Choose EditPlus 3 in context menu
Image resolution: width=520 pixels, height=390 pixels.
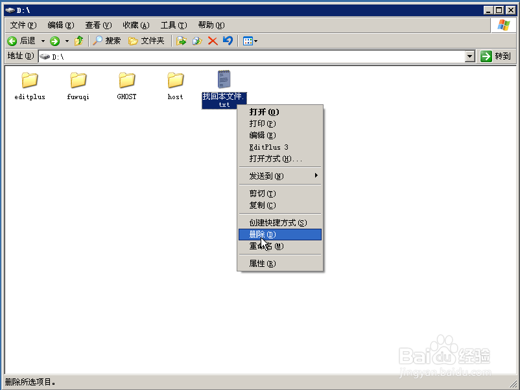click(280, 147)
